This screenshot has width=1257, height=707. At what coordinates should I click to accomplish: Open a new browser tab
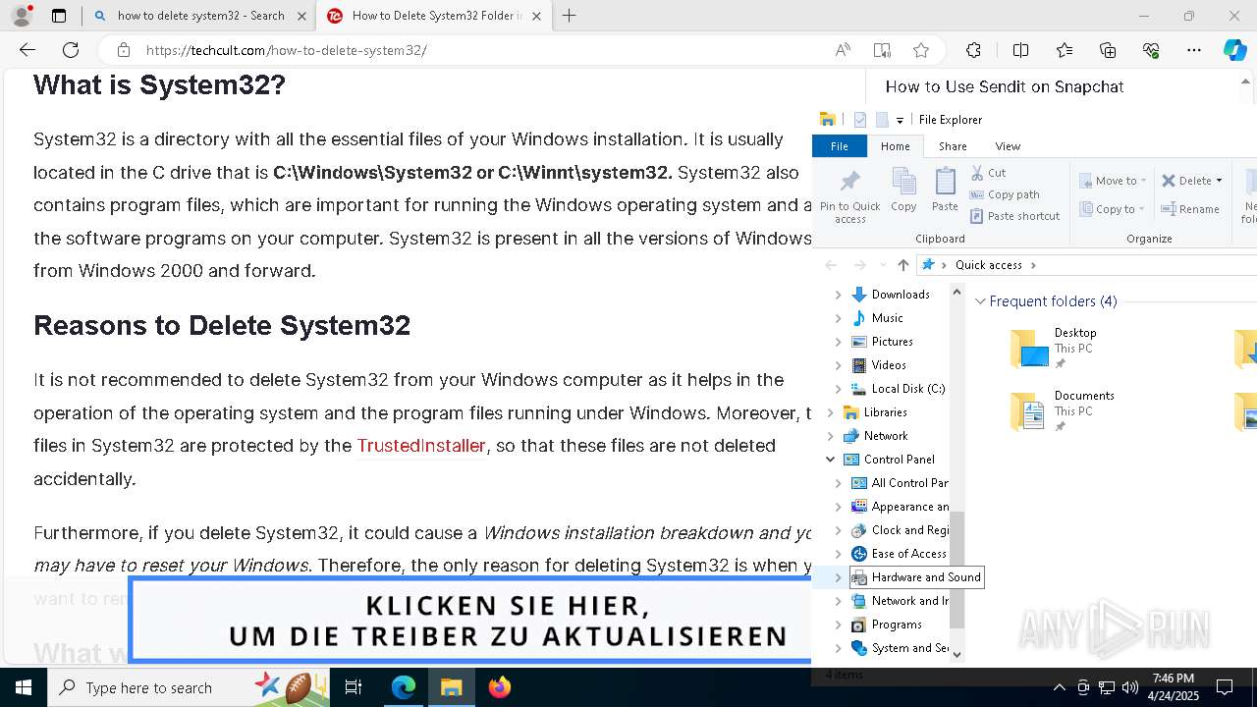569,16
